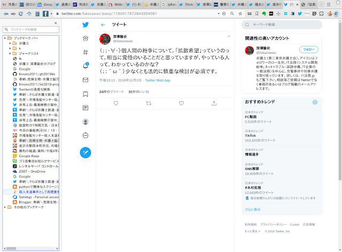The height and width of the screenshot is (252, 342).
Task: Open the Profile avatar icon in sidebar
Action: [x=85, y=121]
